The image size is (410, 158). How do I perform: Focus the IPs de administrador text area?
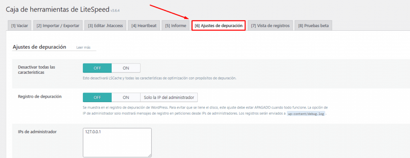pyautogui.click(x=117, y=142)
